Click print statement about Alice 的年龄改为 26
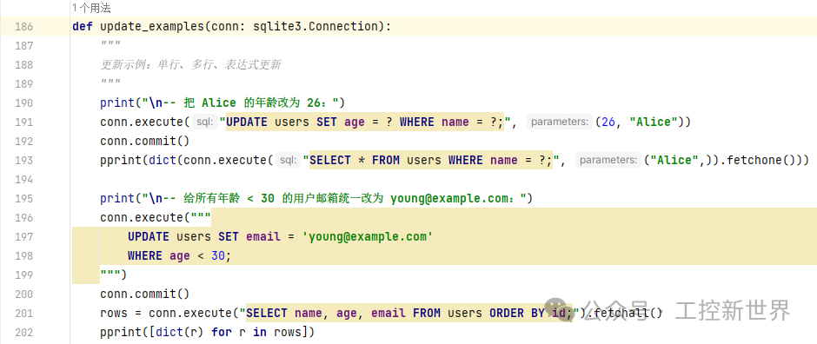The width and height of the screenshot is (817, 344). tap(223, 103)
